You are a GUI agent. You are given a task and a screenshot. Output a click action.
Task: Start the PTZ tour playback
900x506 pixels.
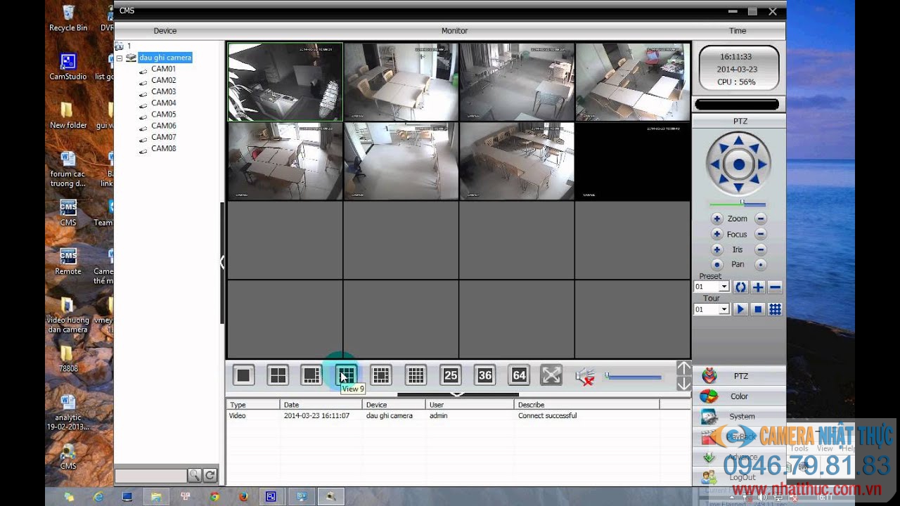[x=742, y=309]
